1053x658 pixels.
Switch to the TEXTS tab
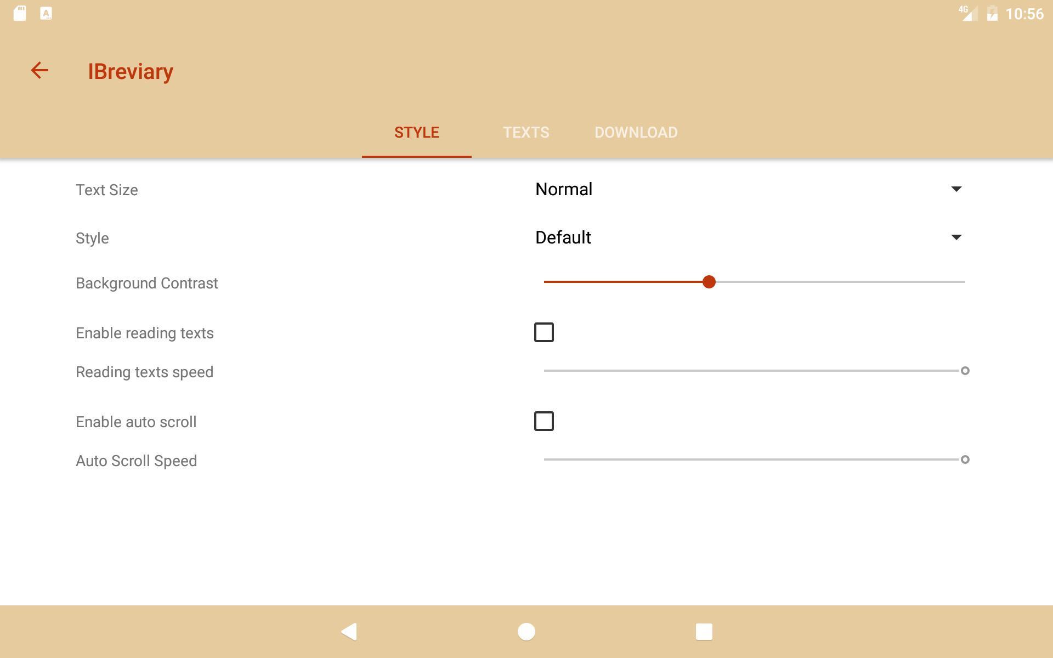tap(526, 132)
